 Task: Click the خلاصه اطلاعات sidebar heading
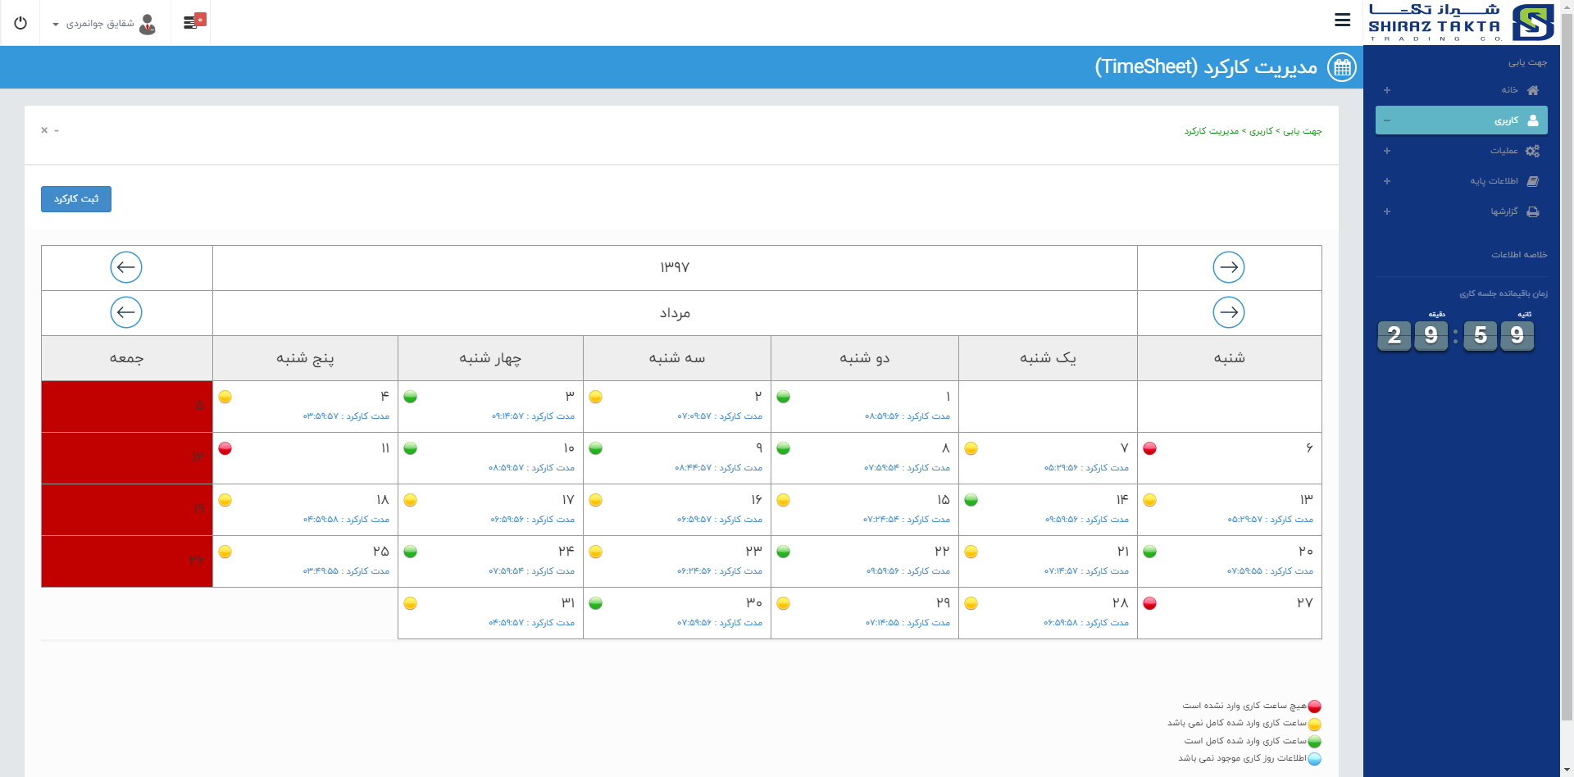pos(1519,255)
